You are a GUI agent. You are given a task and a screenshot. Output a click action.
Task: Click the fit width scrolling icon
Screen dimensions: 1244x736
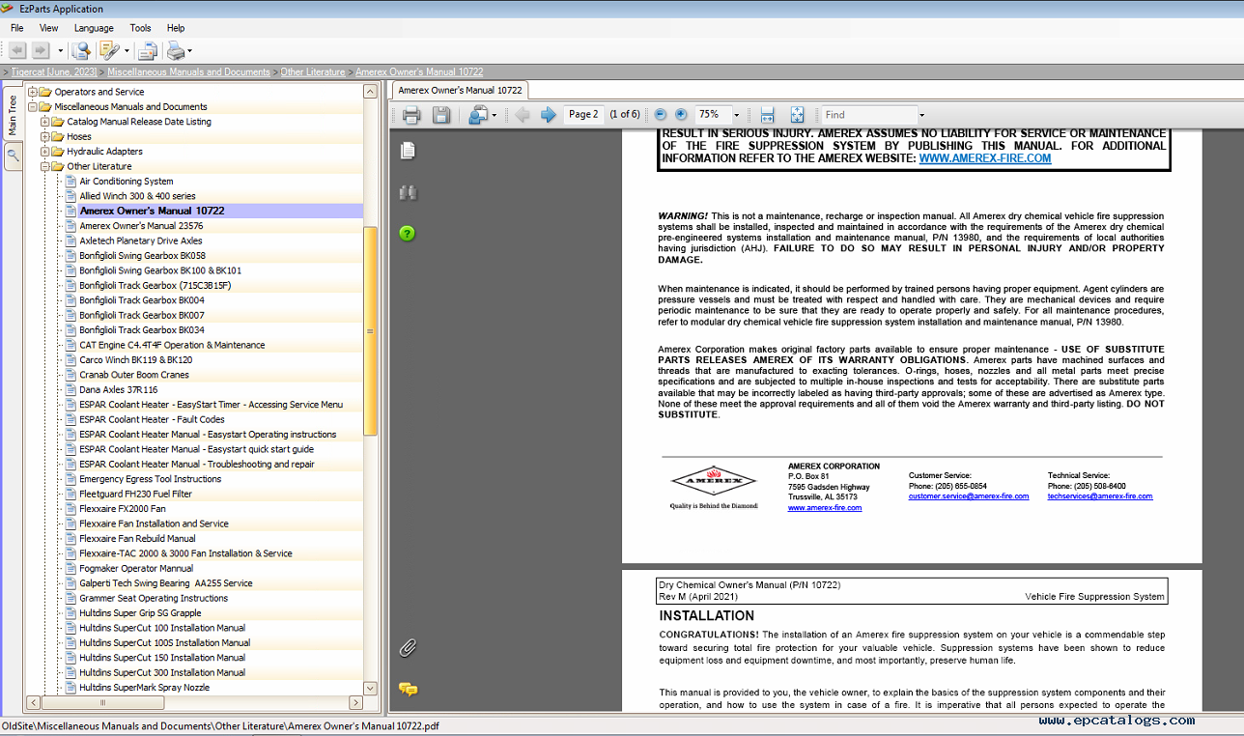pyautogui.click(x=768, y=115)
